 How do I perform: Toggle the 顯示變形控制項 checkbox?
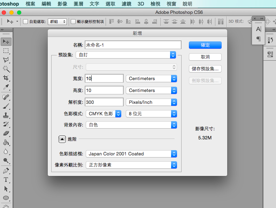[x=73, y=22]
